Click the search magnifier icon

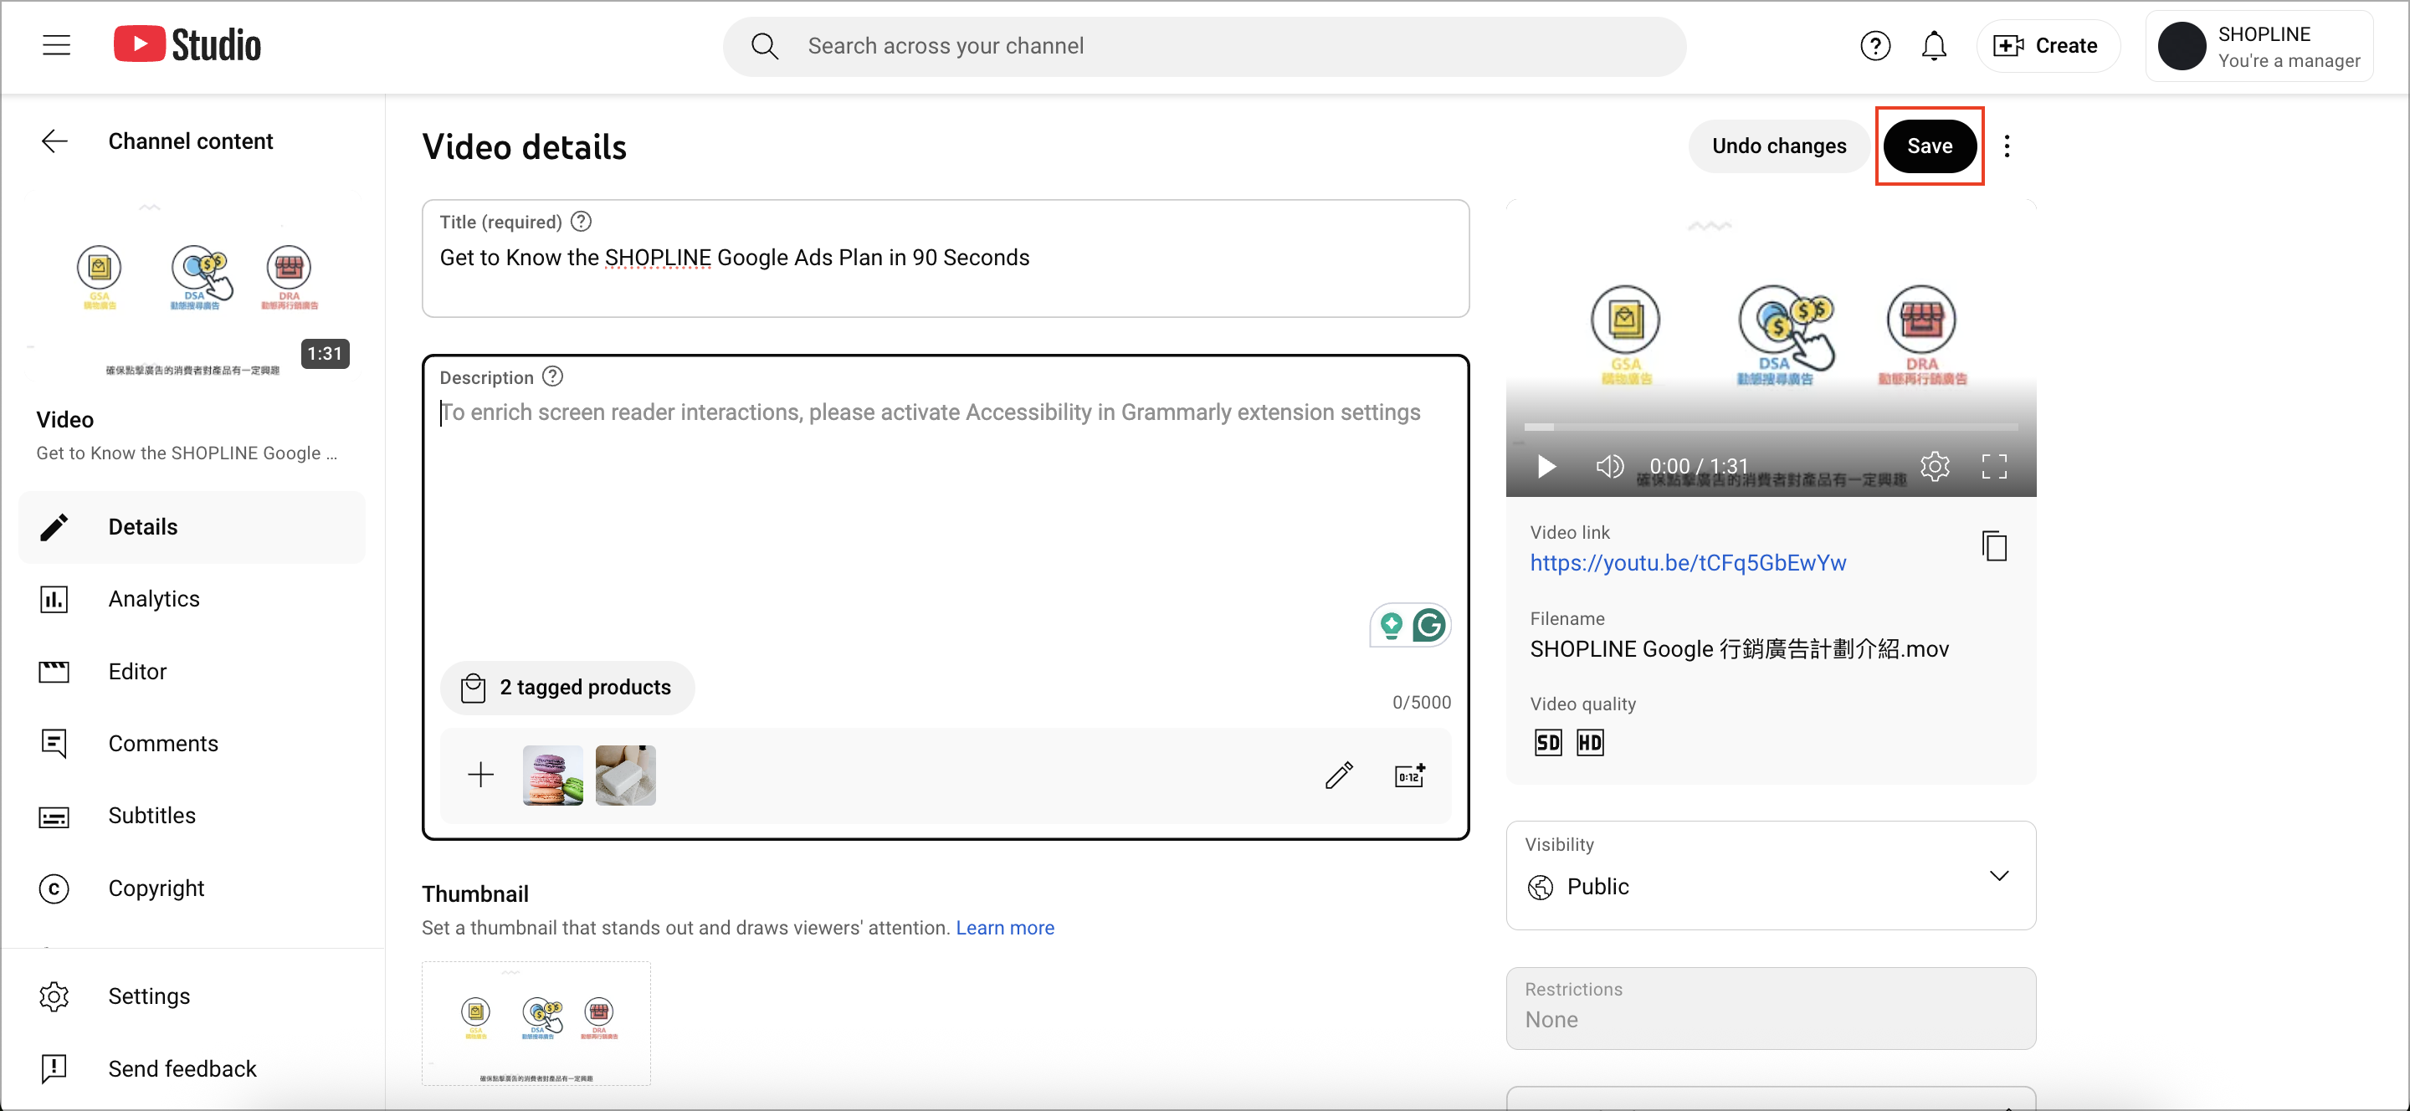(764, 46)
